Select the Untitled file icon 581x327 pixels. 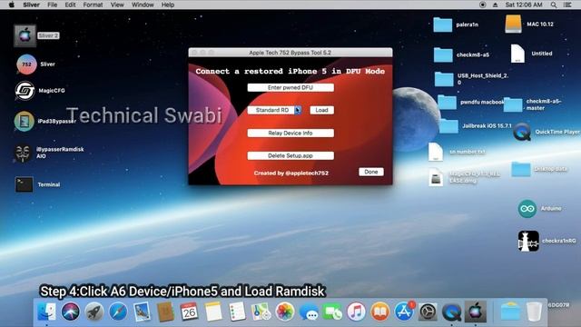(x=517, y=54)
